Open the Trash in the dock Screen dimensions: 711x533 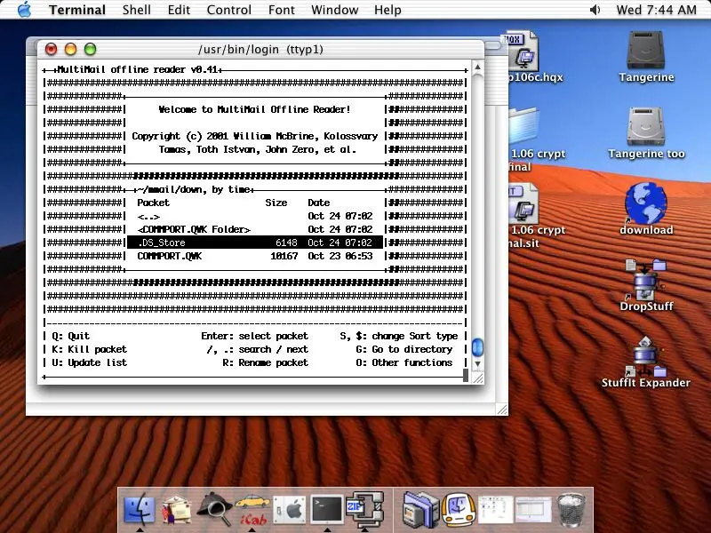570,509
